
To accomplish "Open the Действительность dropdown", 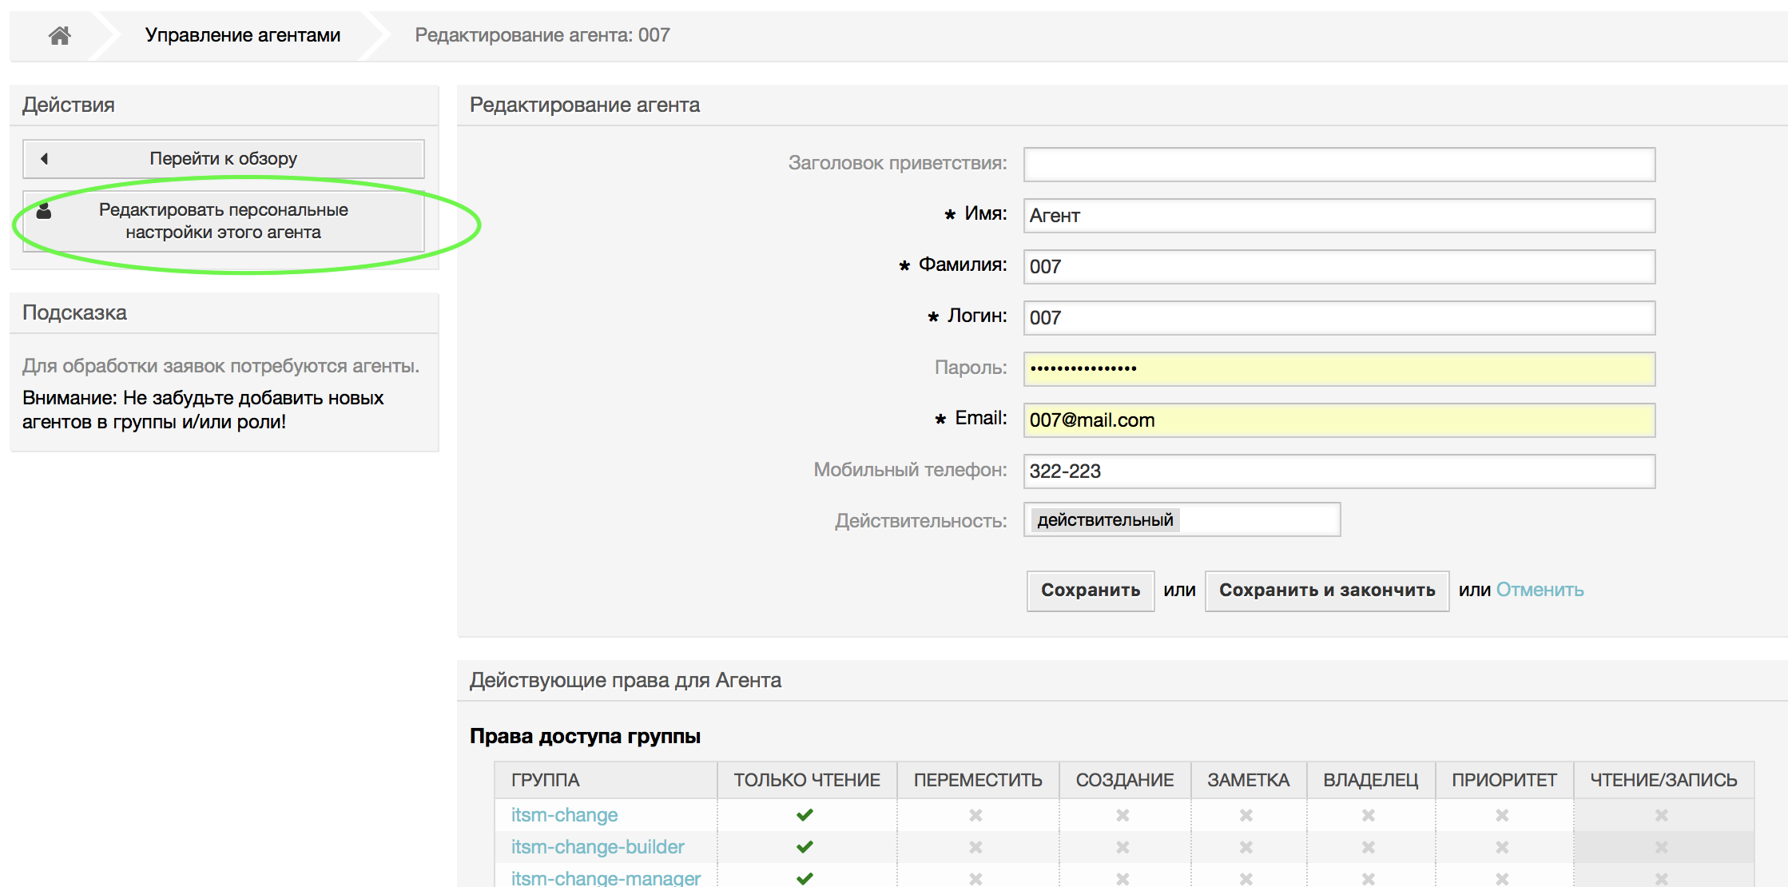I will pyautogui.click(x=1182, y=519).
